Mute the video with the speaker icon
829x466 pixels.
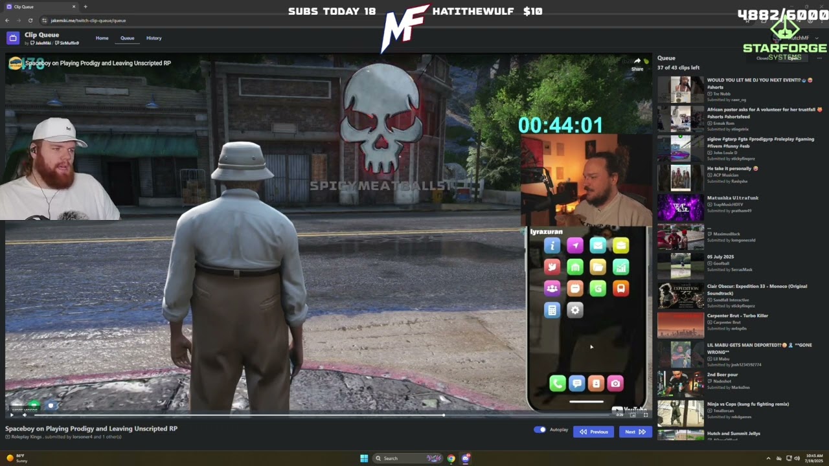click(x=25, y=415)
